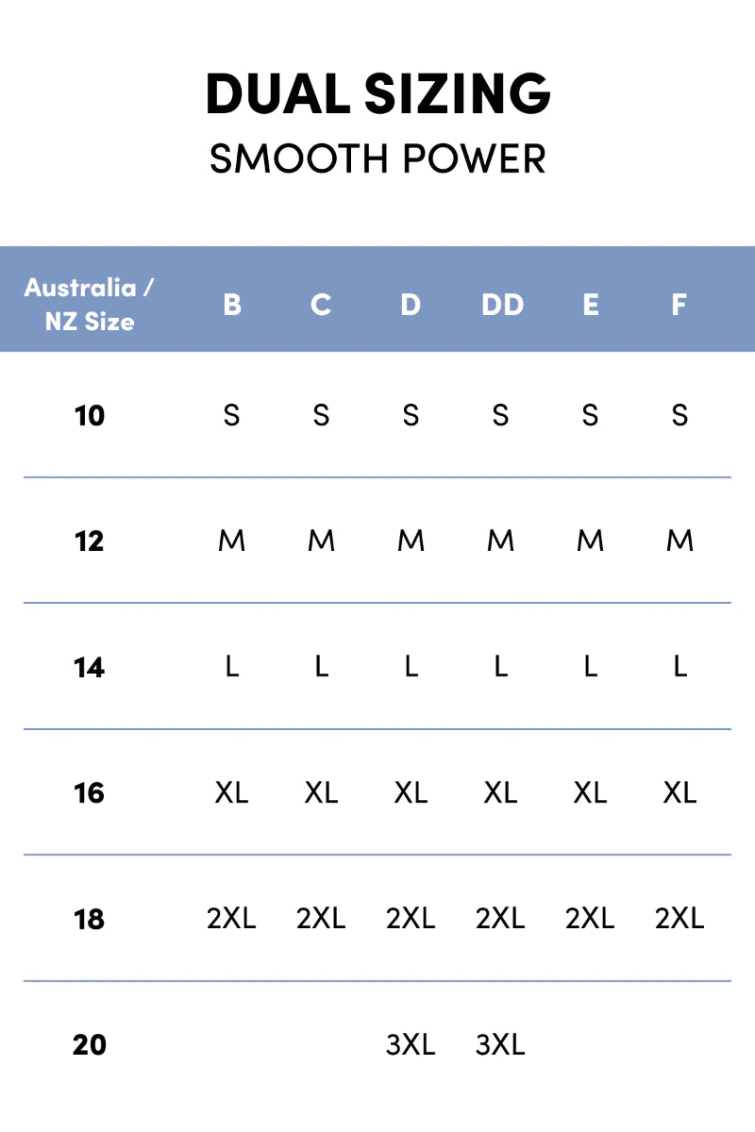The width and height of the screenshot is (755, 1132).
Task: Select the size 10 row label
Action: tap(90, 415)
